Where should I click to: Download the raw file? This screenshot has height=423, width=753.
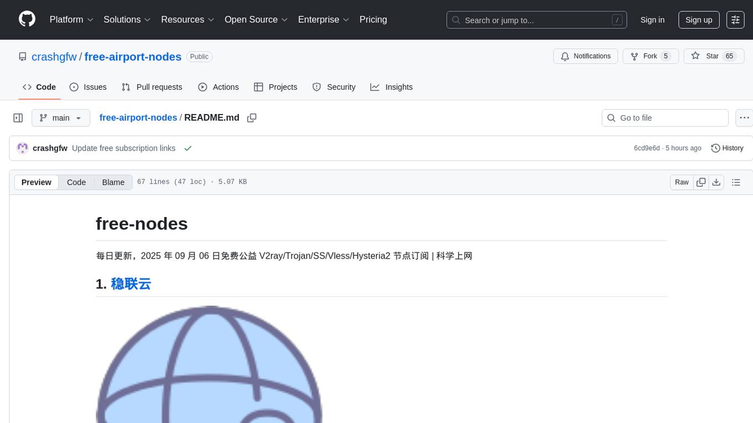pos(716,182)
